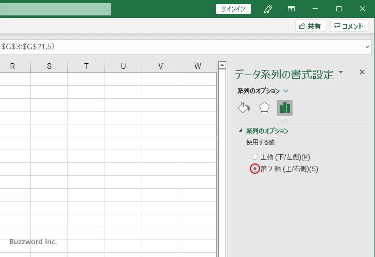Viewport: 375px width, 257px height.
Task: Open the Series Options bar chart tab
Action: [x=284, y=108]
